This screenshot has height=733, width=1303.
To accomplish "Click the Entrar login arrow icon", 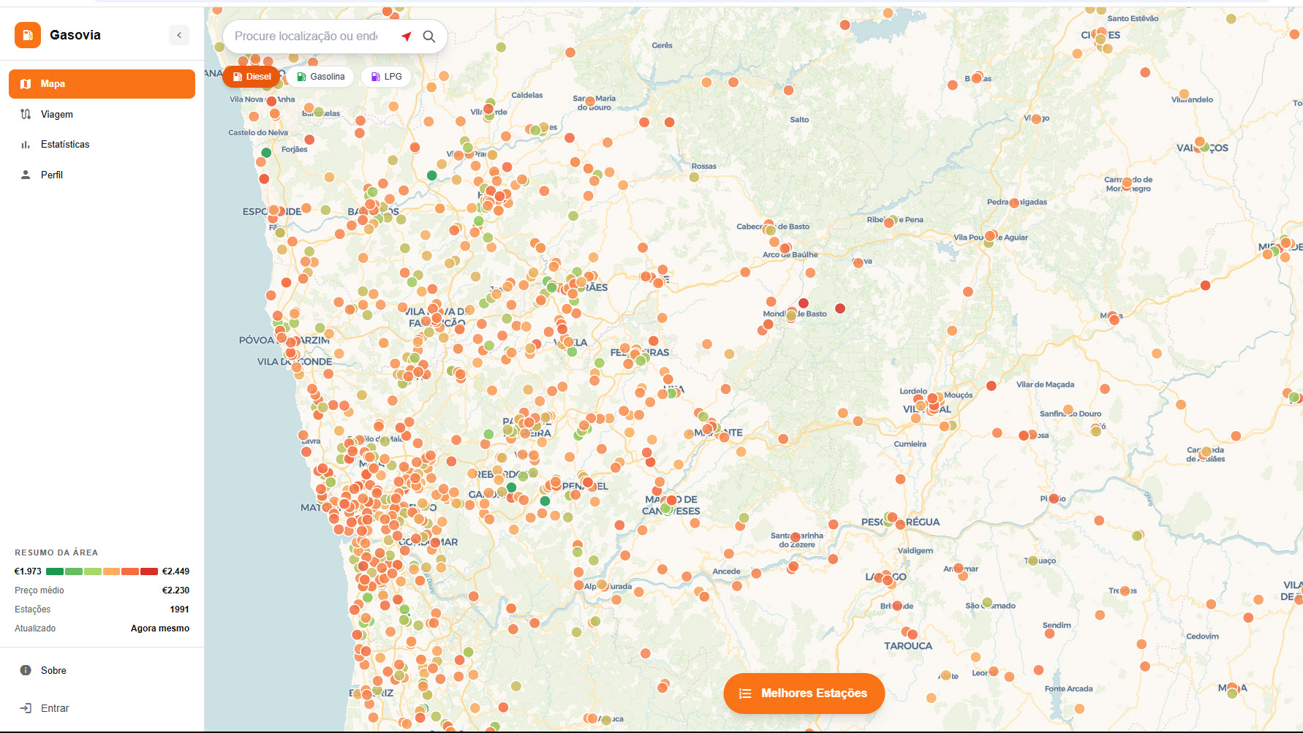I will [26, 708].
